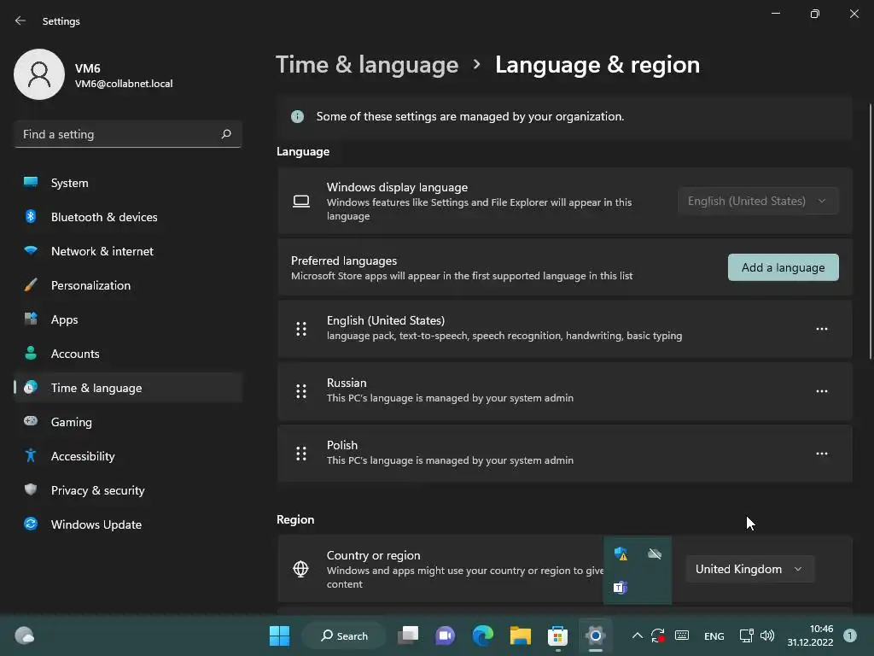The image size is (874, 656).
Task: Click the drag handle for Russian
Action: 301,391
